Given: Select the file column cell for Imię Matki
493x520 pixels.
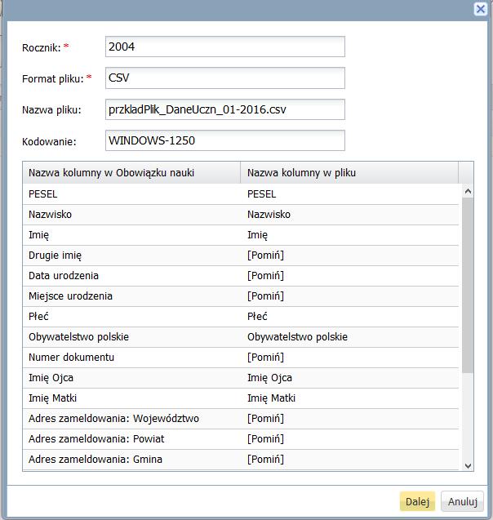Looking at the screenshot, I should pyautogui.click(x=349, y=398).
